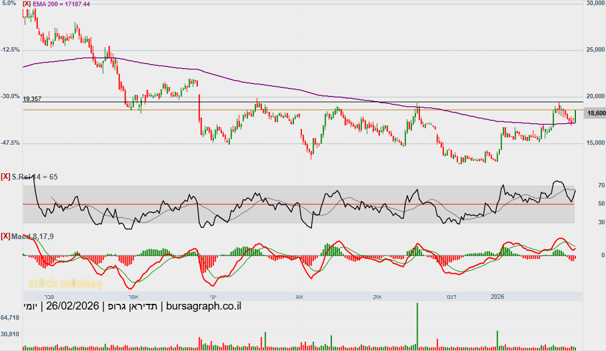The height and width of the screenshot is (351, 606).
Task: Click the יומי daily interval label
Action: 30,306
